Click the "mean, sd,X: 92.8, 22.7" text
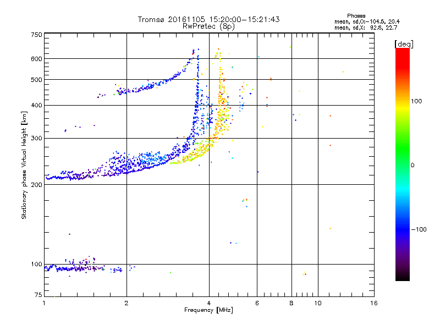Image resolution: width=440 pixels, height=330 pixels. tap(366, 28)
